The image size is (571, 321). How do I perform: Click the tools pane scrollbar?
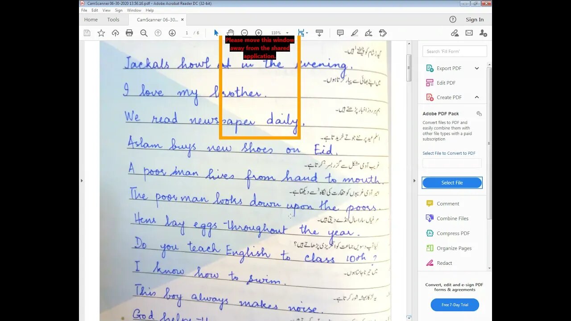click(489, 143)
